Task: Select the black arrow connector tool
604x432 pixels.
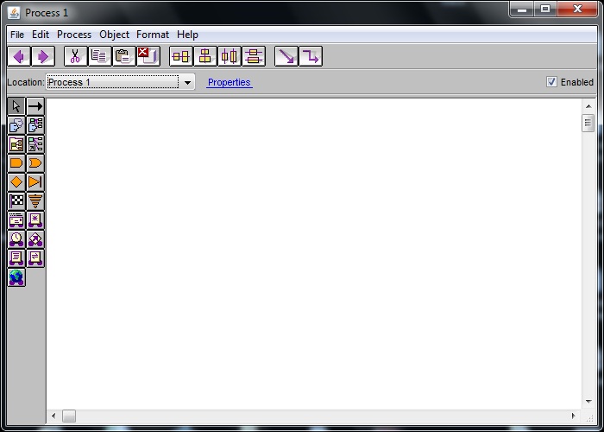Action: tap(35, 106)
